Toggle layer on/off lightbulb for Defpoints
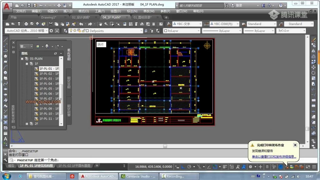This screenshot has height=180, width=320. pos(71,31)
